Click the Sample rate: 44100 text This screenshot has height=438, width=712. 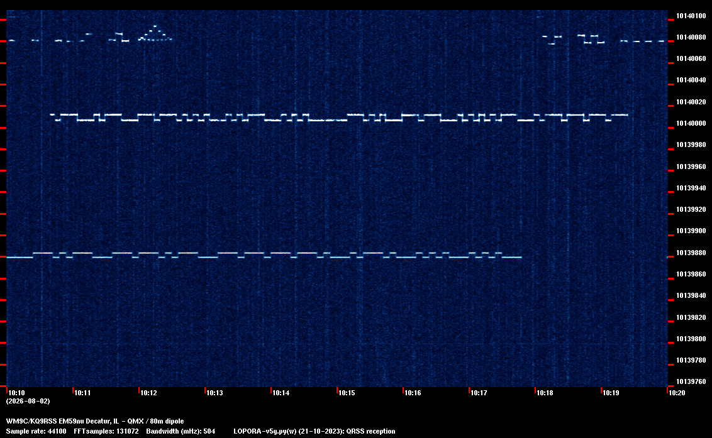click(36, 431)
